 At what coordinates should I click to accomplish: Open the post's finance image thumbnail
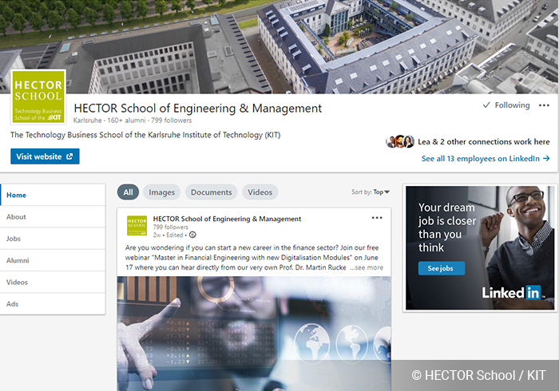pyautogui.click(x=254, y=334)
